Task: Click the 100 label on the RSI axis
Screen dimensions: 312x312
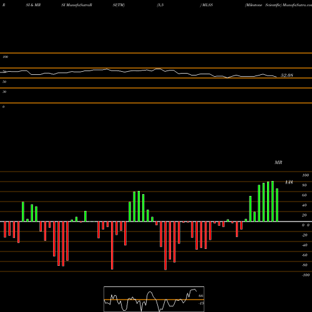Action: tap(5, 57)
